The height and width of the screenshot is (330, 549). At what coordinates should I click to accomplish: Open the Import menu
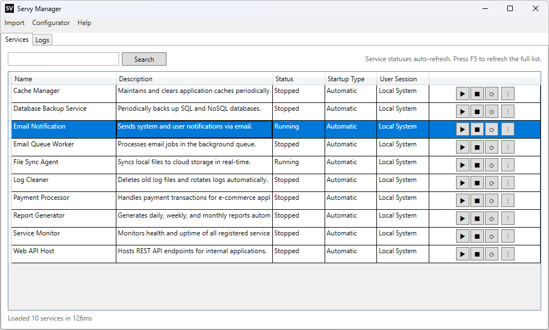[14, 23]
